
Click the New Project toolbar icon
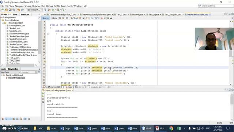pos(6,10)
